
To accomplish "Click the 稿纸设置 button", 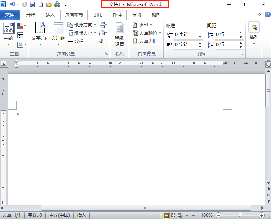I will (x=120, y=35).
